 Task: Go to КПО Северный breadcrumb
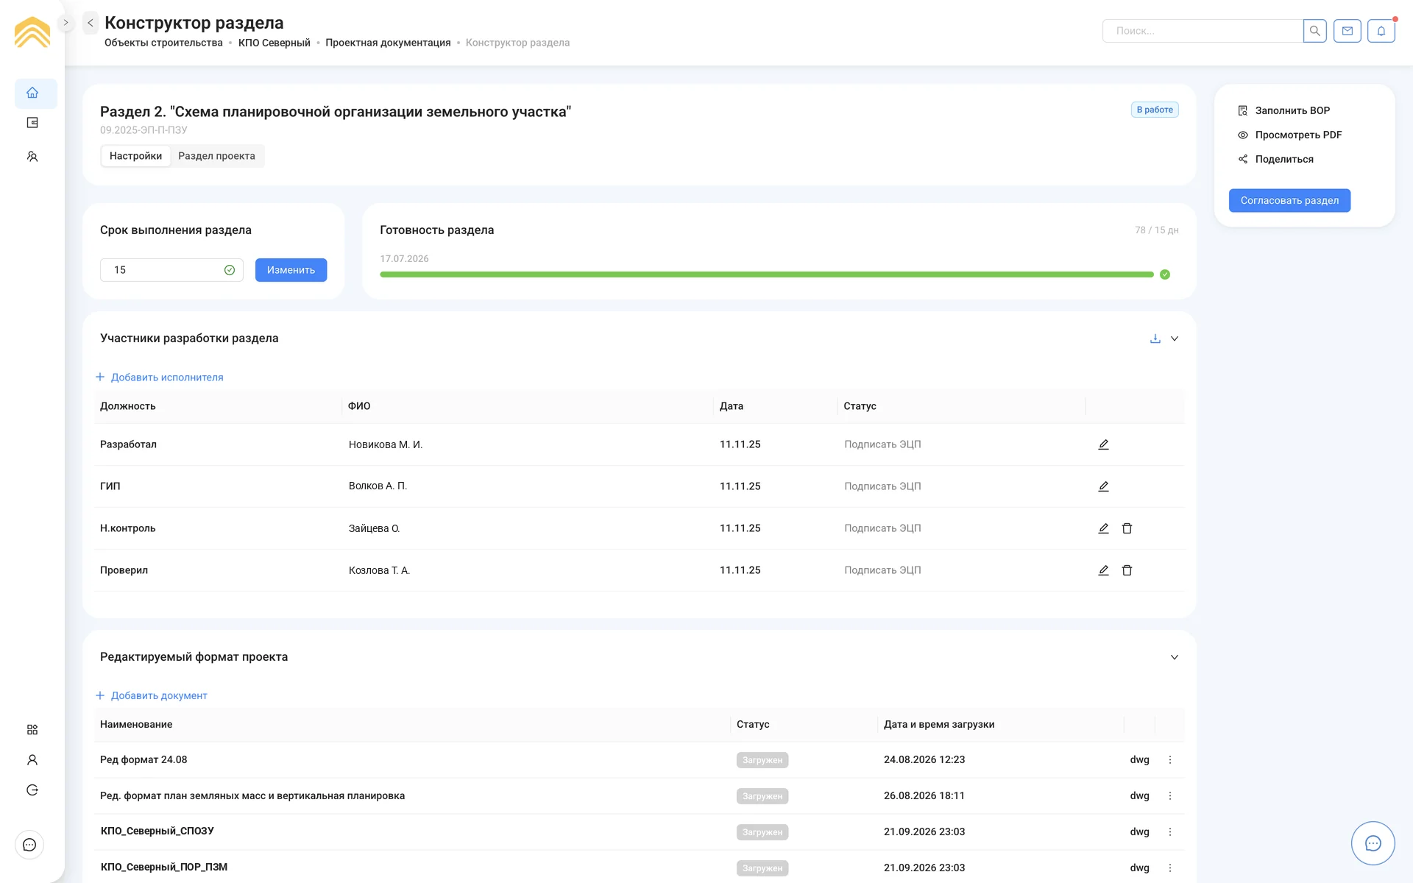(275, 43)
